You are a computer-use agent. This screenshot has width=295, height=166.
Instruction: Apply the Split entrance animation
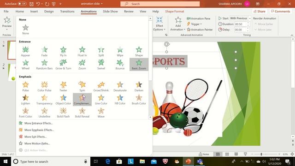(101, 51)
